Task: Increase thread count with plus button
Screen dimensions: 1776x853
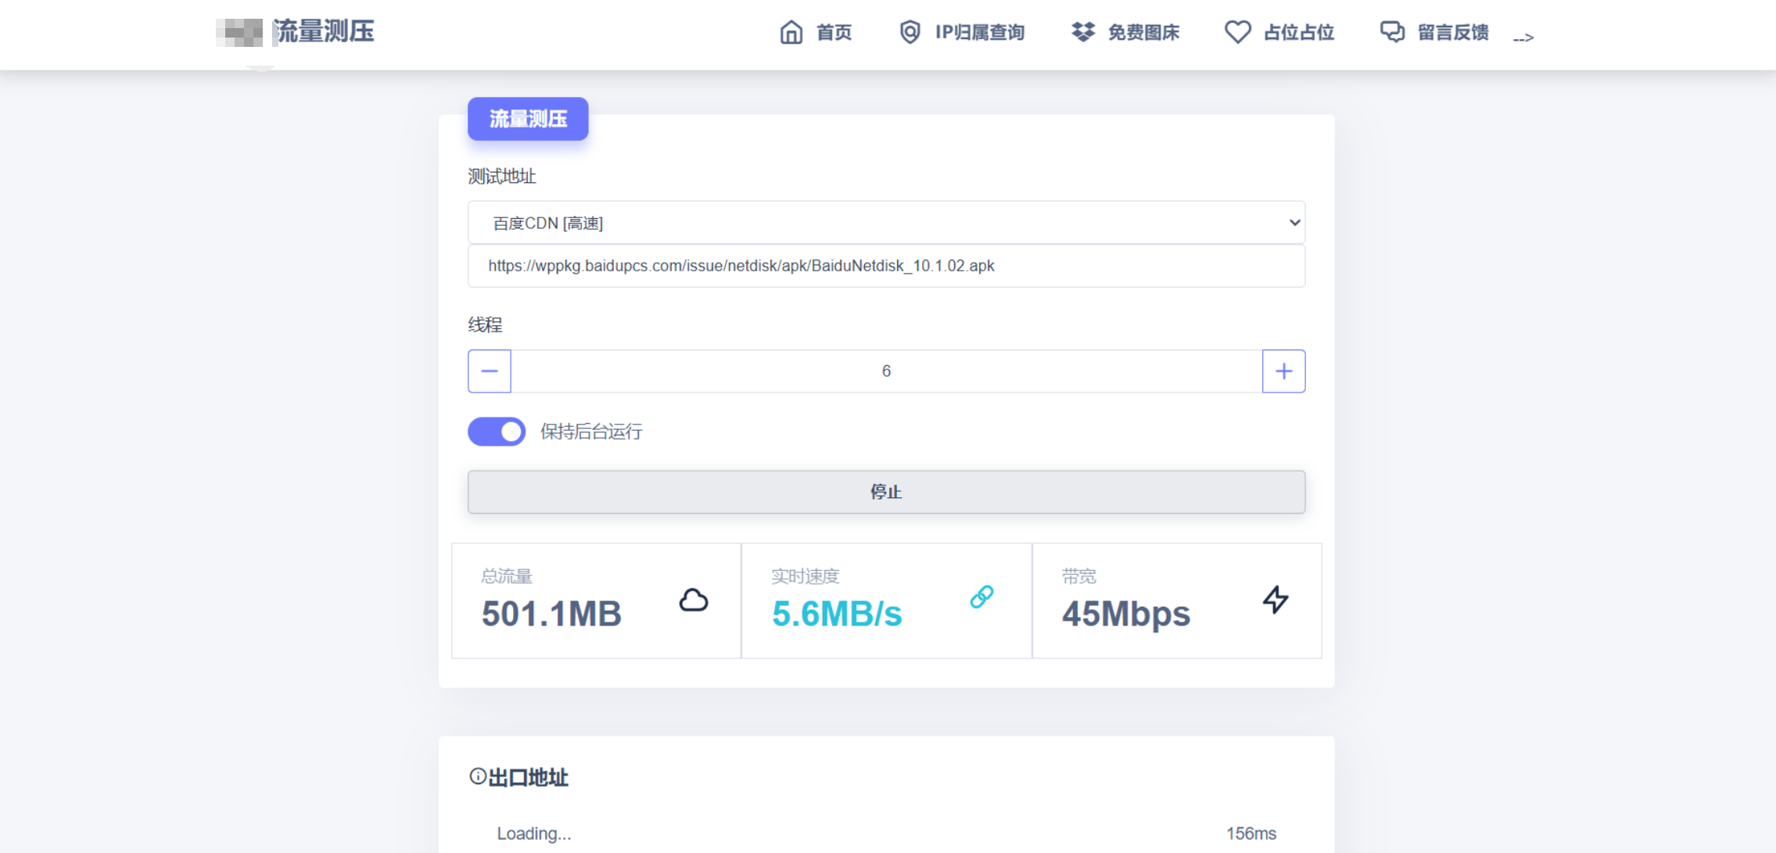Action: pos(1283,371)
